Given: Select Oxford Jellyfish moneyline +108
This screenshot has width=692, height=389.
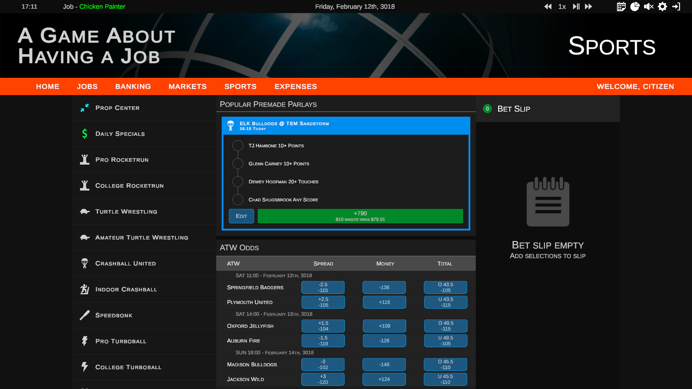Looking at the screenshot, I should [385, 326].
